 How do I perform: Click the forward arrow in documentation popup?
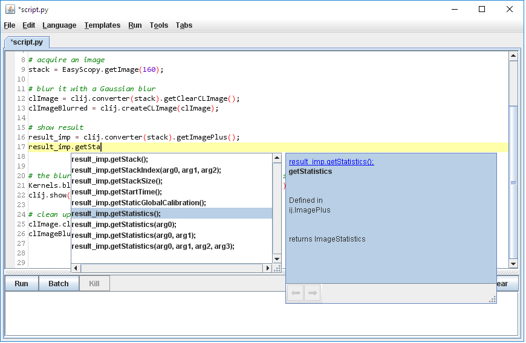point(312,293)
